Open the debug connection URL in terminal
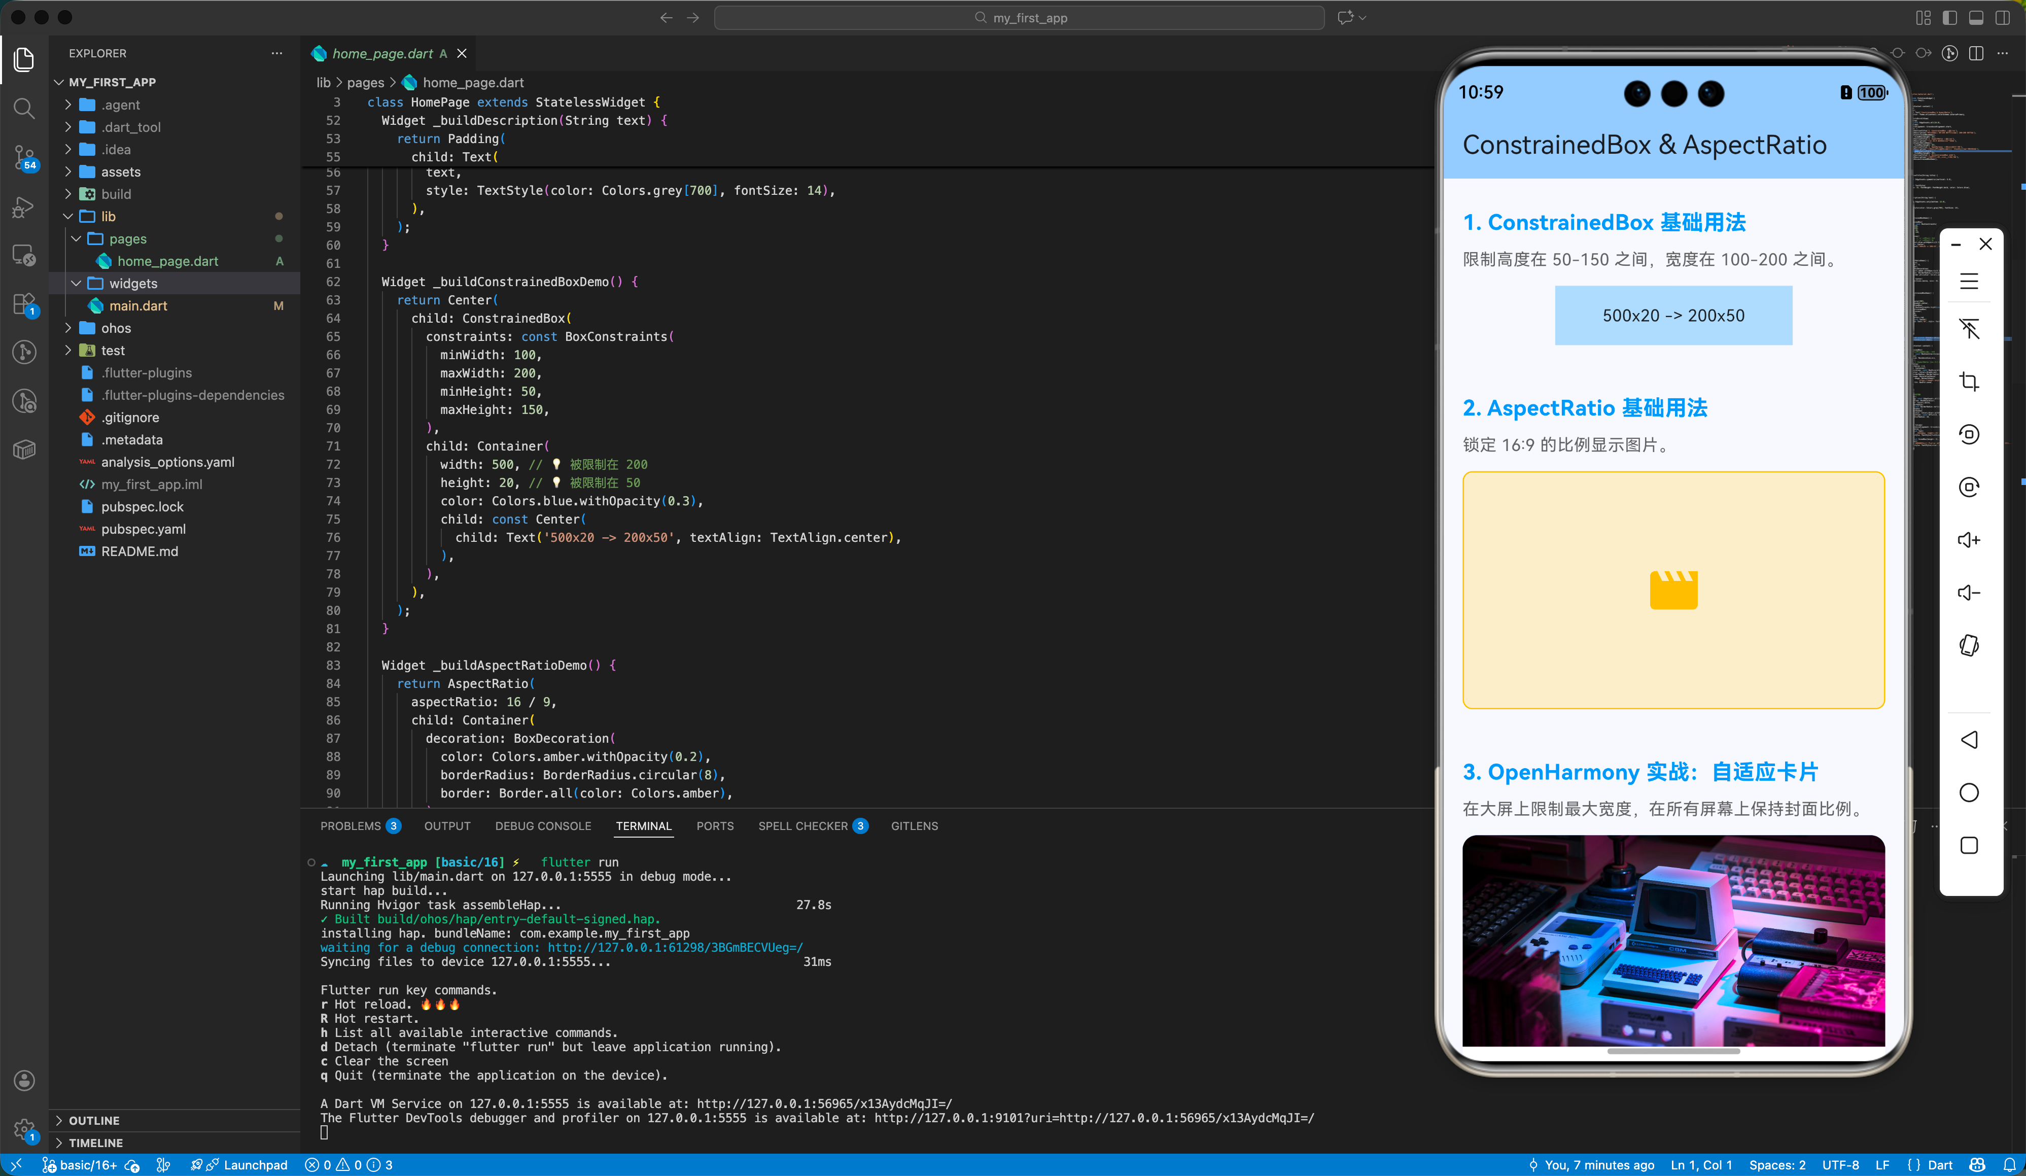Screen dimensions: 2026x1176 [675, 947]
